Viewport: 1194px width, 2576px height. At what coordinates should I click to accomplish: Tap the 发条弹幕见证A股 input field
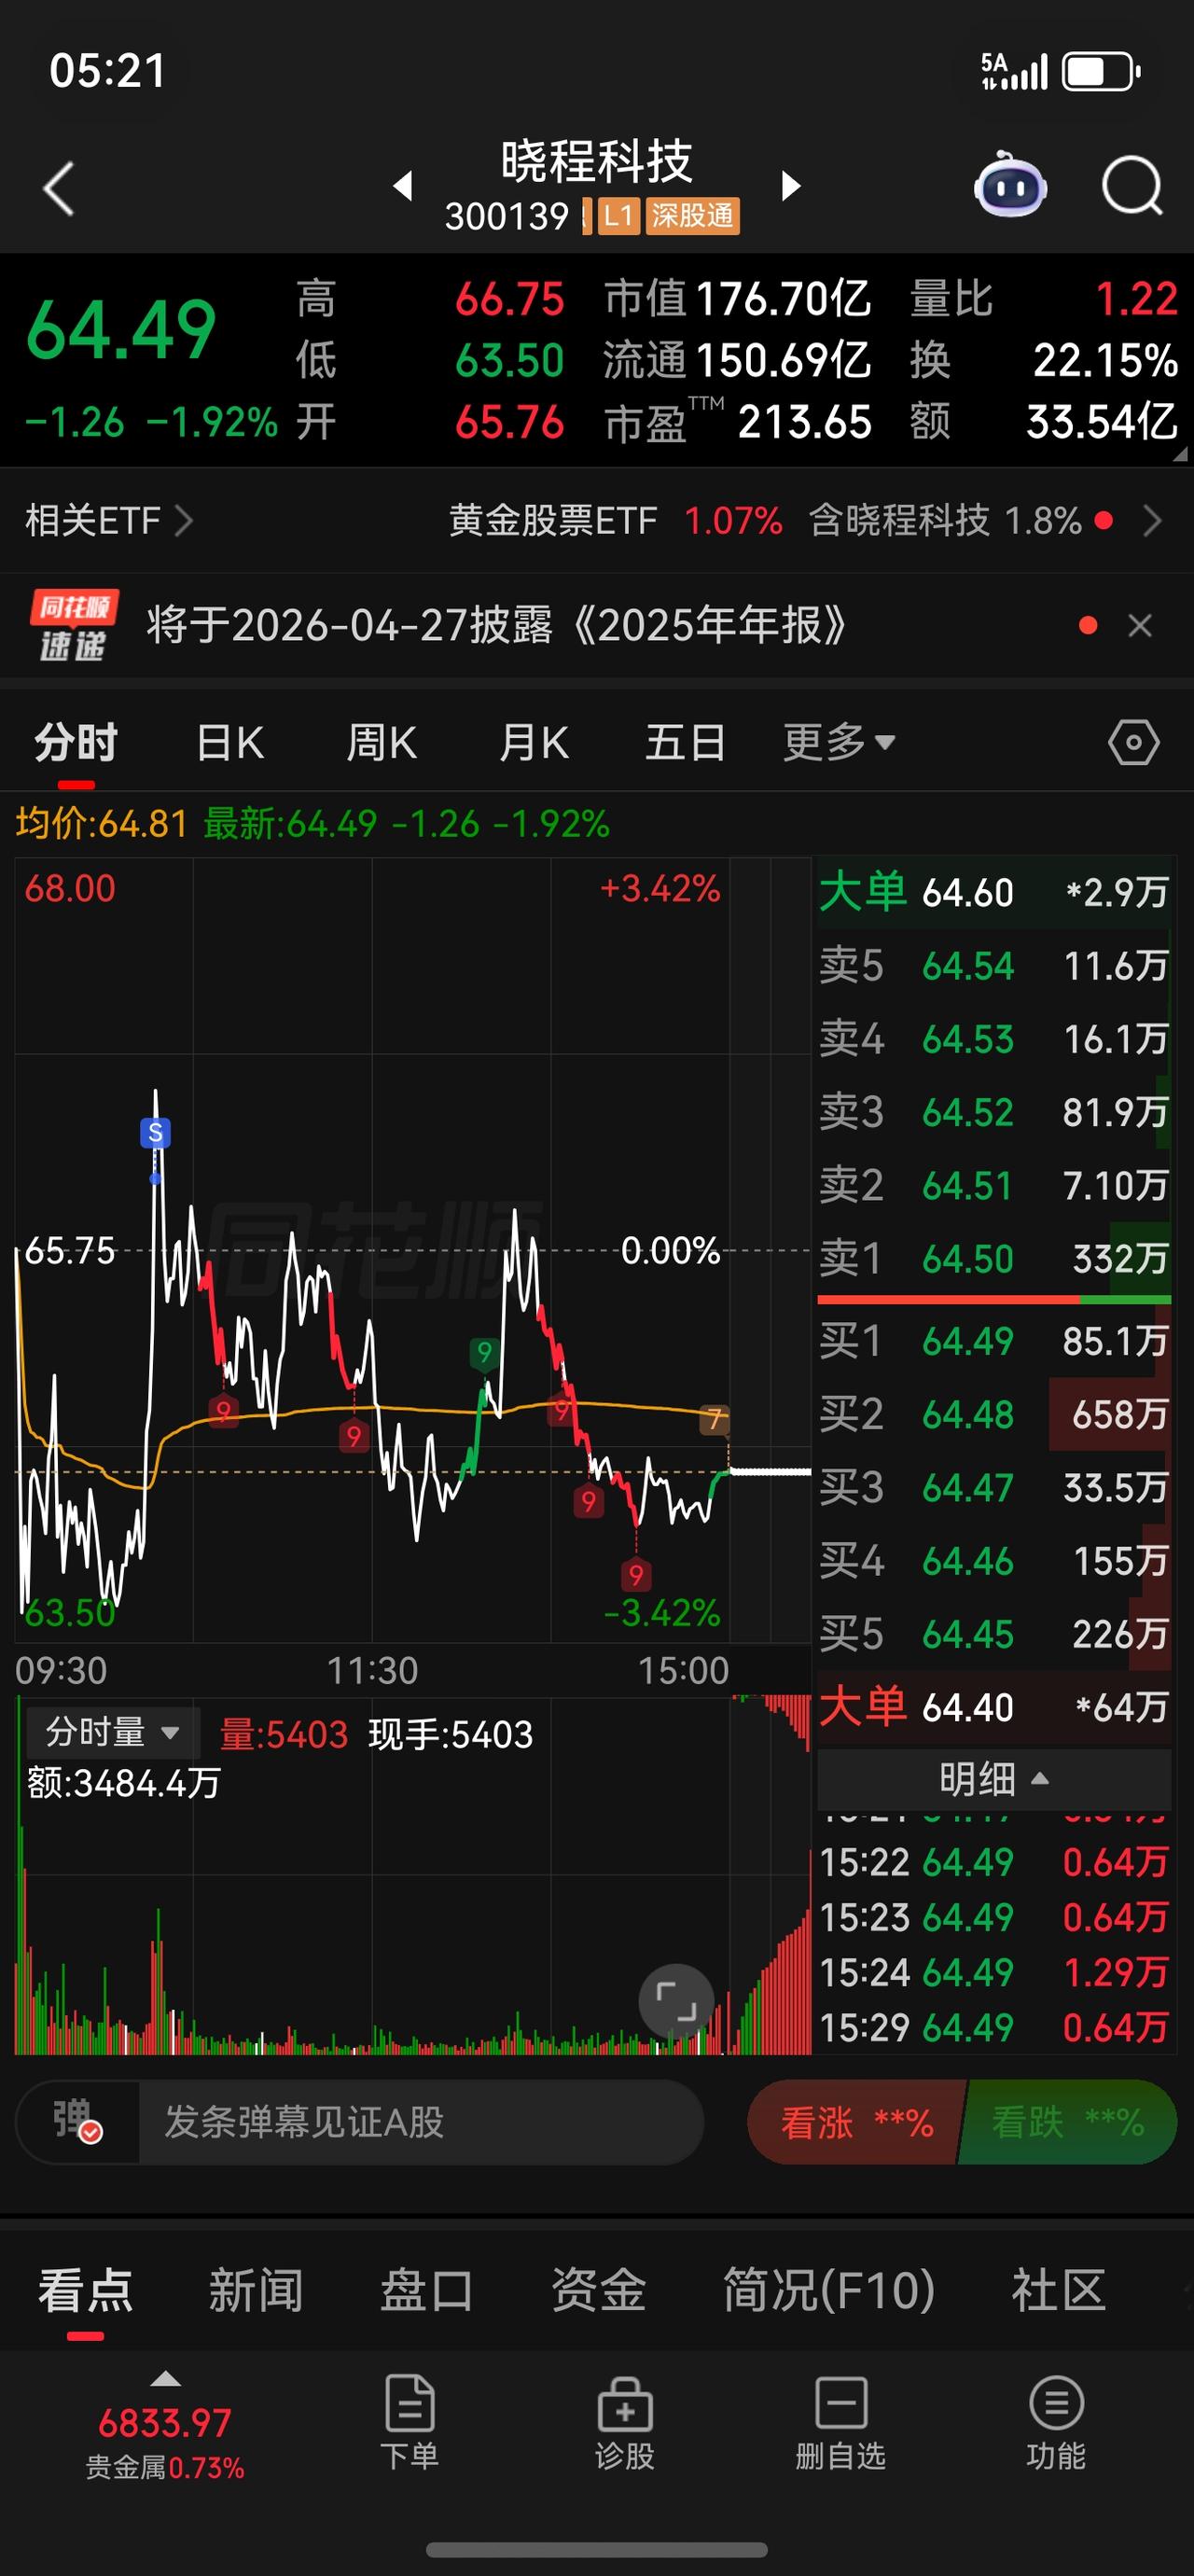point(420,2122)
